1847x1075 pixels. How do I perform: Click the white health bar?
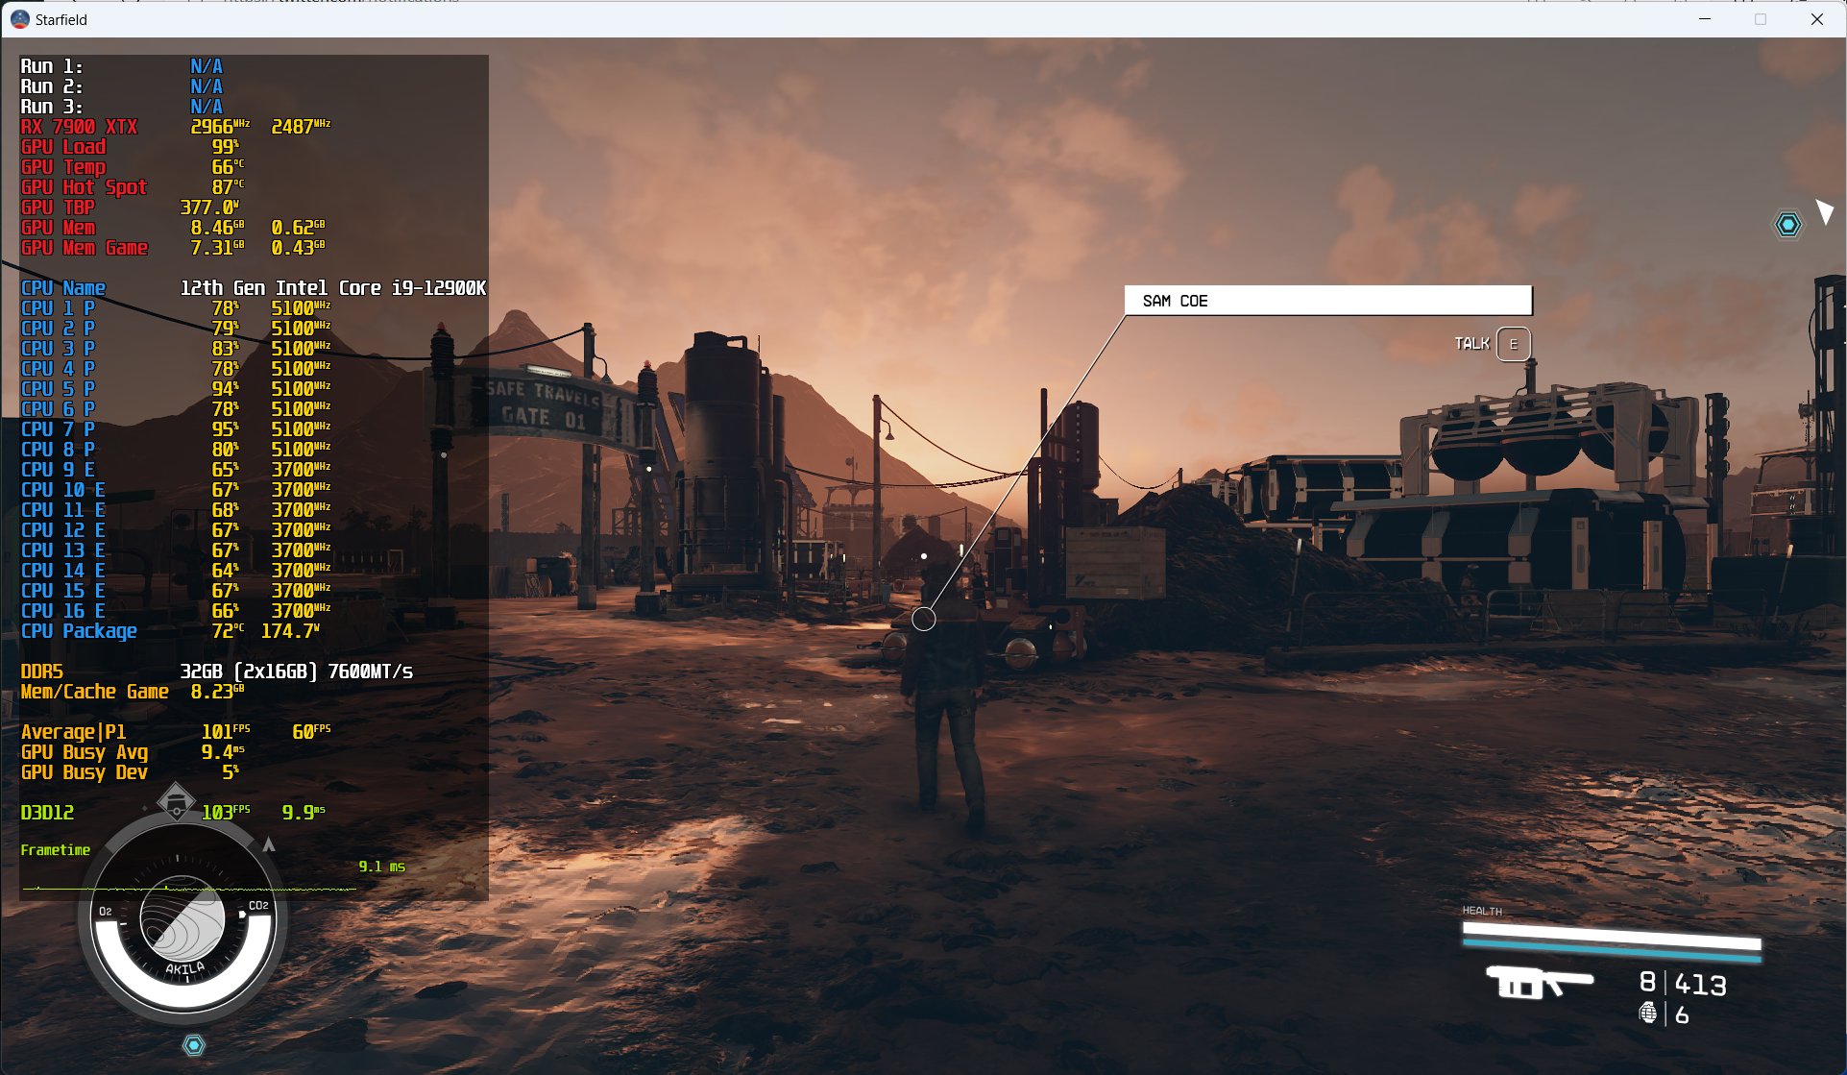[x=1611, y=934]
